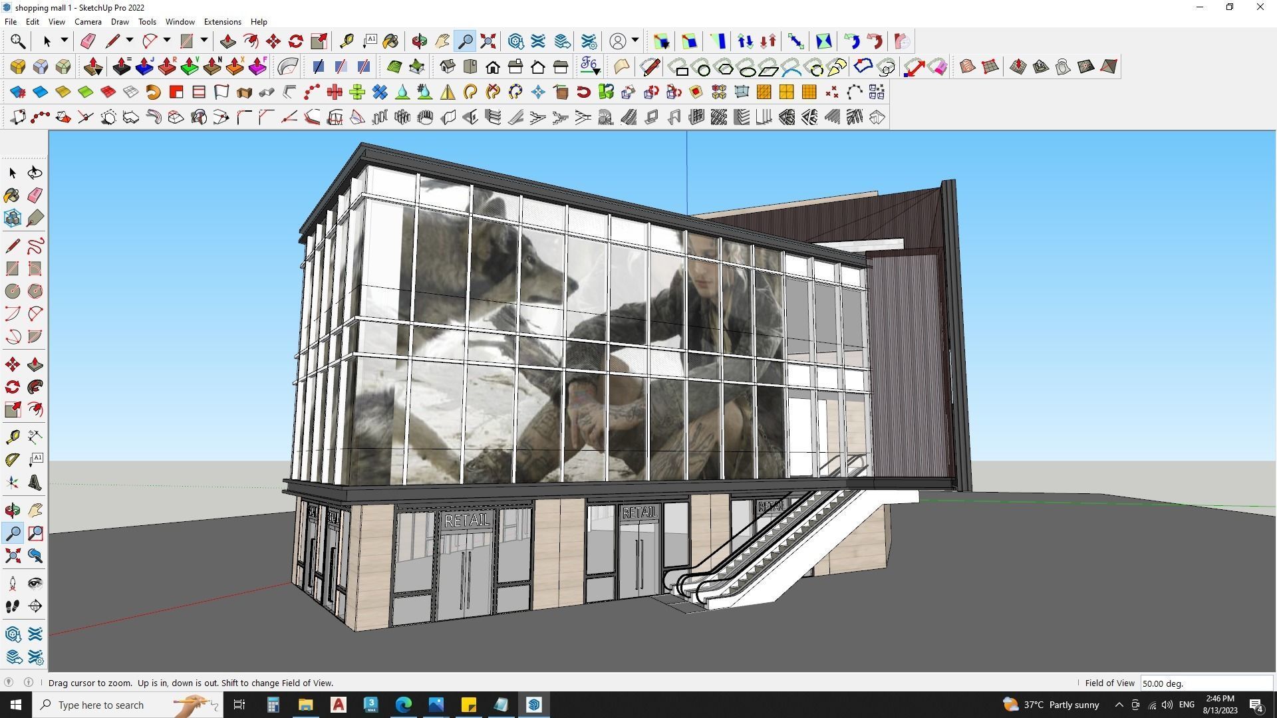Select the Position Camera tool in left toolbar
Image resolution: width=1277 pixels, height=718 pixels.
(13, 584)
